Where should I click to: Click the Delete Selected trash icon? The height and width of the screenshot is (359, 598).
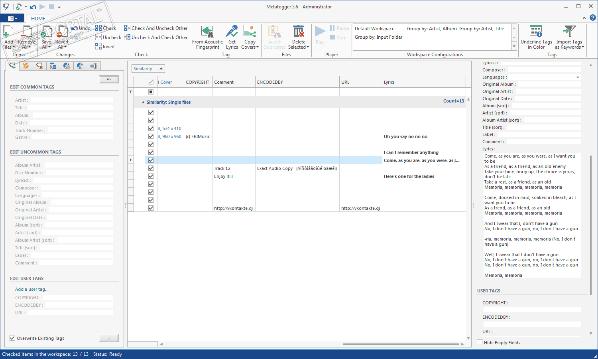(299, 32)
